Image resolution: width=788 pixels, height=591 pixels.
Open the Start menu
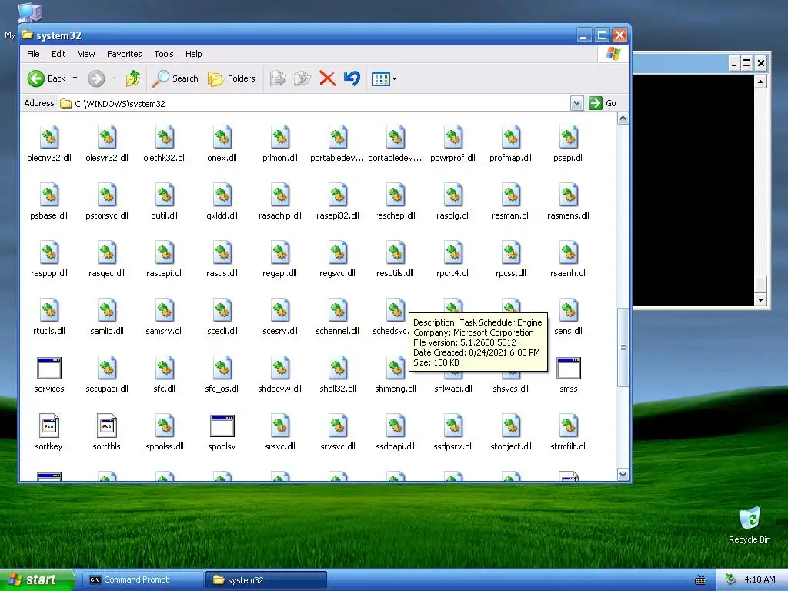(37, 580)
